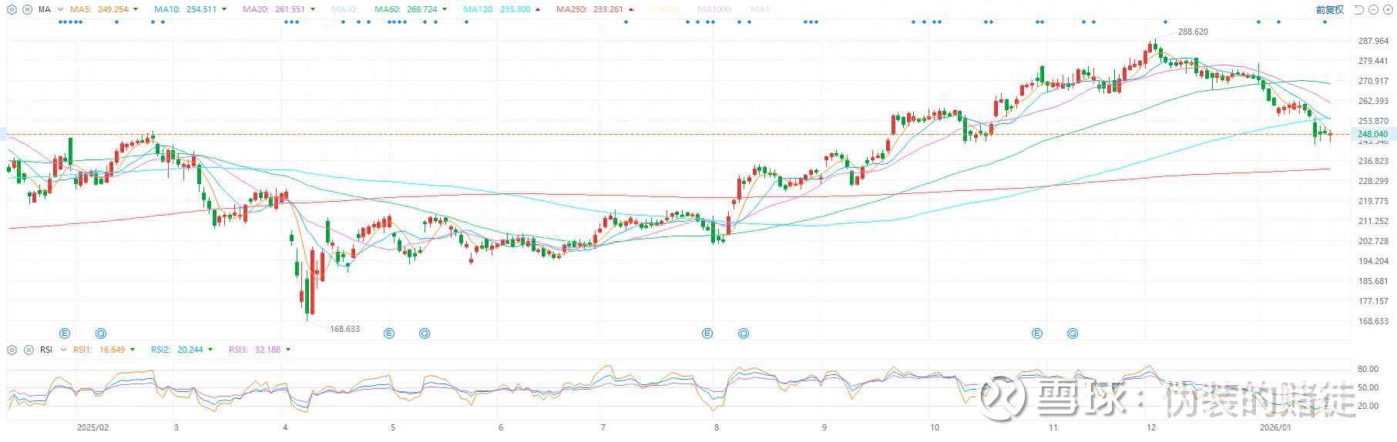Click the RSI2 legend label
Image resolution: width=1397 pixels, height=442 pixels.
tap(160, 350)
